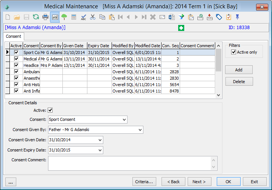Click the green Refresh arrows icon
This screenshot has height=190, width=272.
[x=36, y=17]
